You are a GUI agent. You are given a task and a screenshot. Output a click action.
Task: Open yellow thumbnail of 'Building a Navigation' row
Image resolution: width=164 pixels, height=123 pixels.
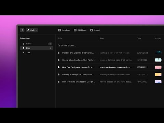pyautogui.click(x=158, y=74)
